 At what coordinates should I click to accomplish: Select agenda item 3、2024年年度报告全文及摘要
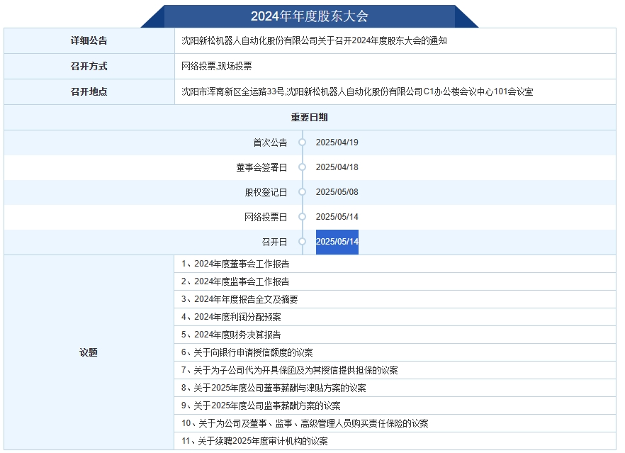click(240, 299)
